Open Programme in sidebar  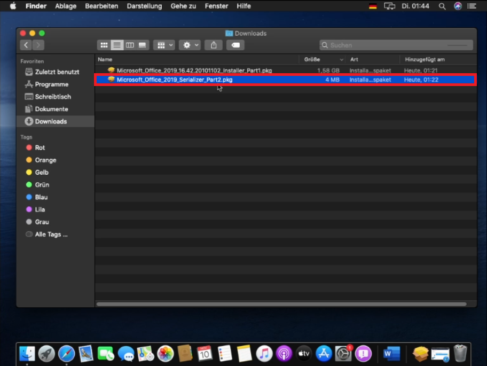pos(51,84)
